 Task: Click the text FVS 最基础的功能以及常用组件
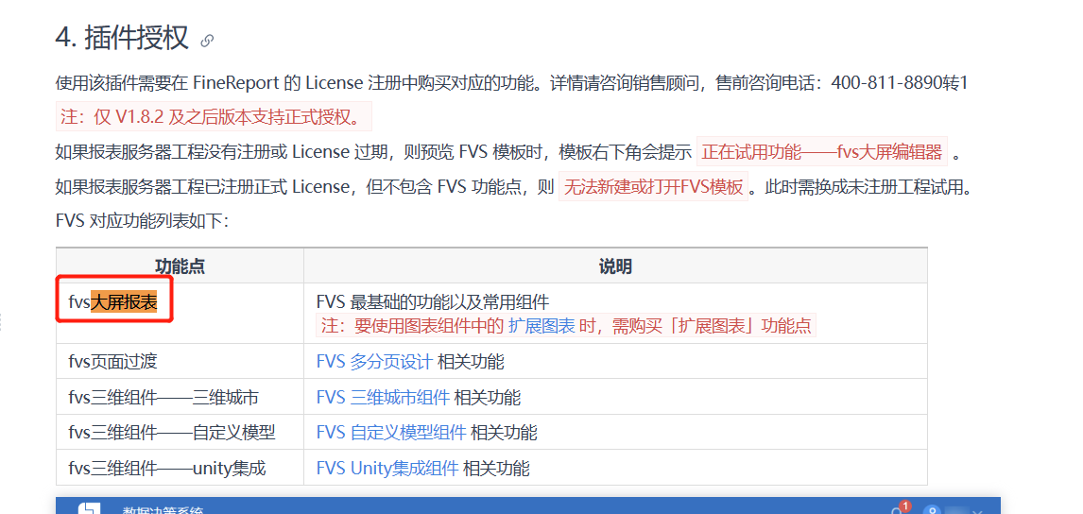433,302
